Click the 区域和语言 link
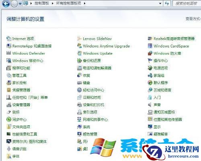The width and height of the screenshot is (201, 161). click(162, 90)
